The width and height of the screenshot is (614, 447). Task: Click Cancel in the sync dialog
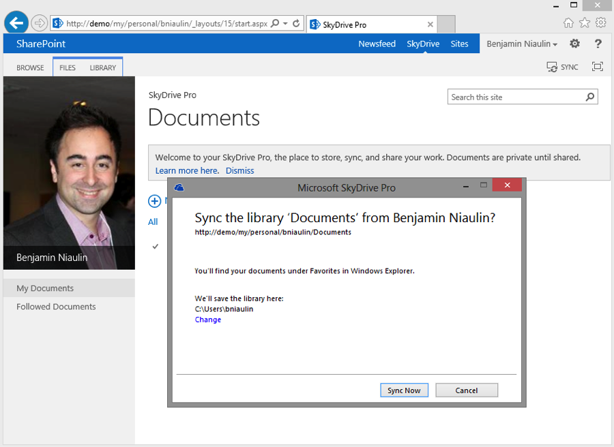point(467,390)
